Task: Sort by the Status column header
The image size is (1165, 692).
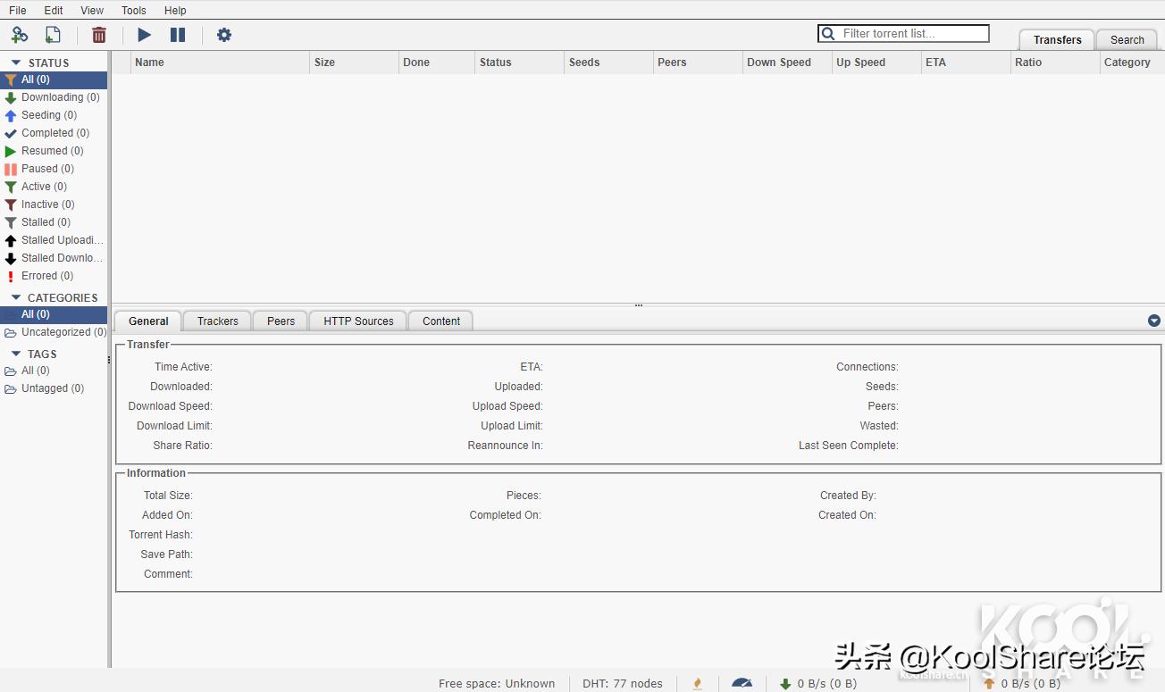Action: coord(520,63)
